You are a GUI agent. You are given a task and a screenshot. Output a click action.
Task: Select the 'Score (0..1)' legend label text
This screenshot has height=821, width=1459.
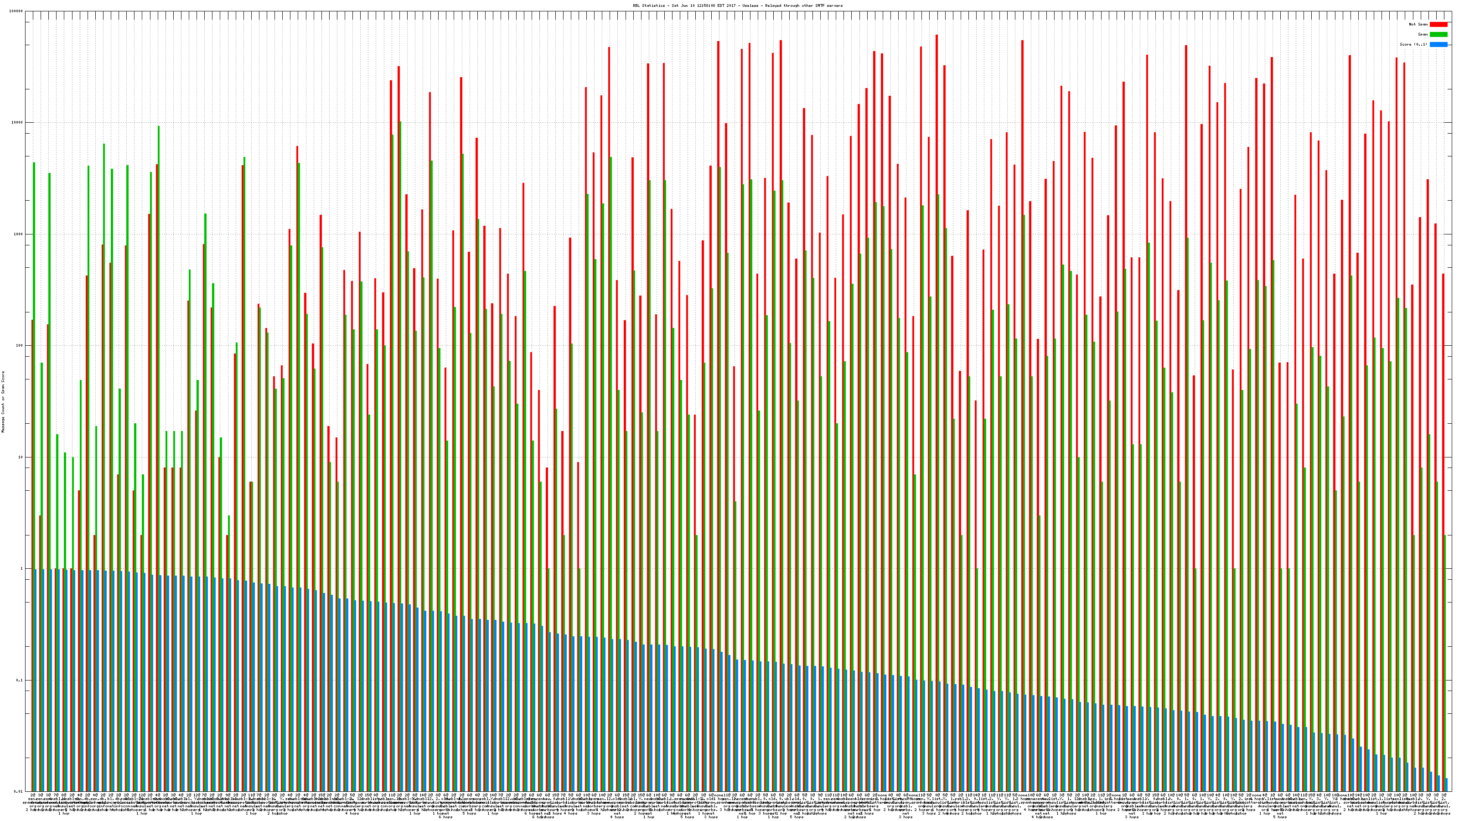tap(1413, 44)
